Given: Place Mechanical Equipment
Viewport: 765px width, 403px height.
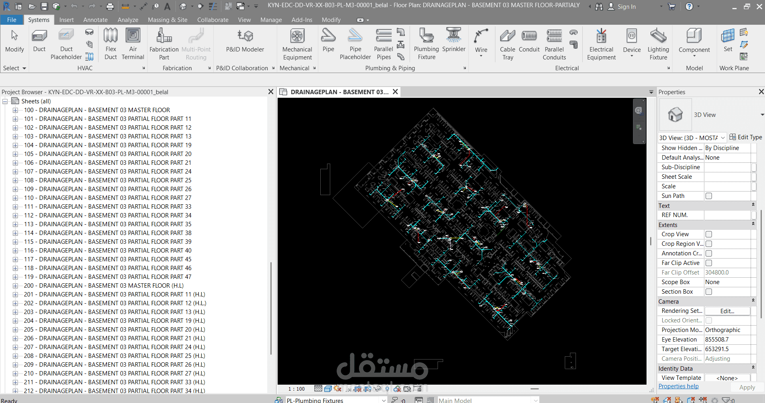Looking at the screenshot, I should (297, 44).
